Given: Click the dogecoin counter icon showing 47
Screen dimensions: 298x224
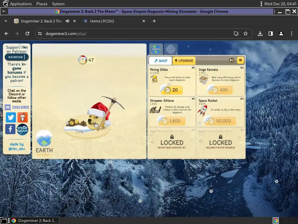Looking at the screenshot, I should pos(83,60).
